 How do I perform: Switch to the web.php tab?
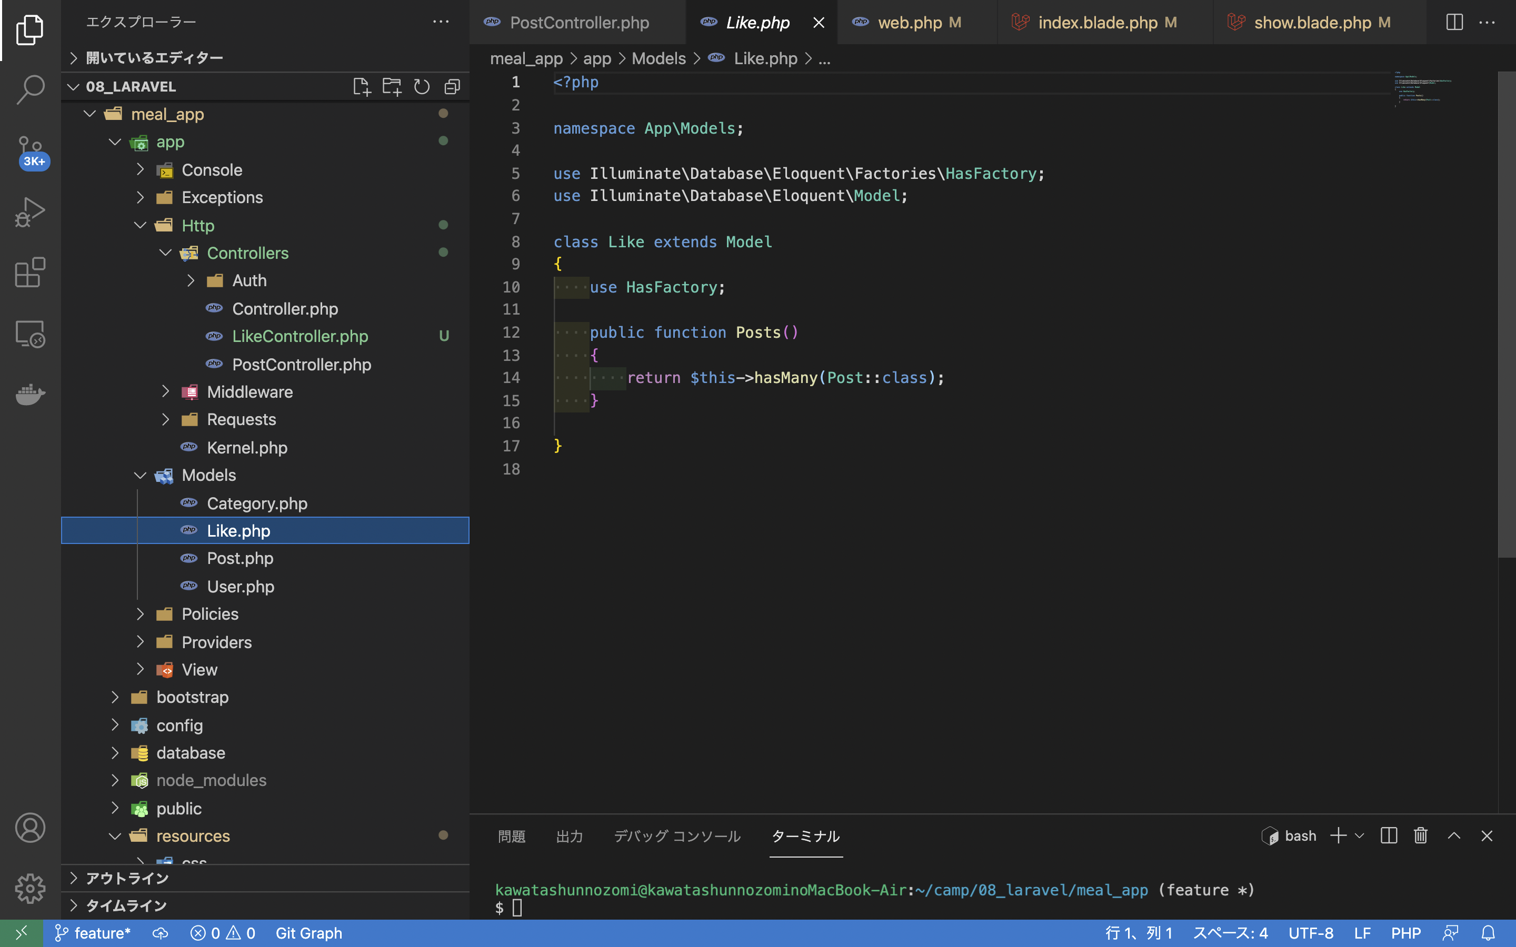coord(909,23)
